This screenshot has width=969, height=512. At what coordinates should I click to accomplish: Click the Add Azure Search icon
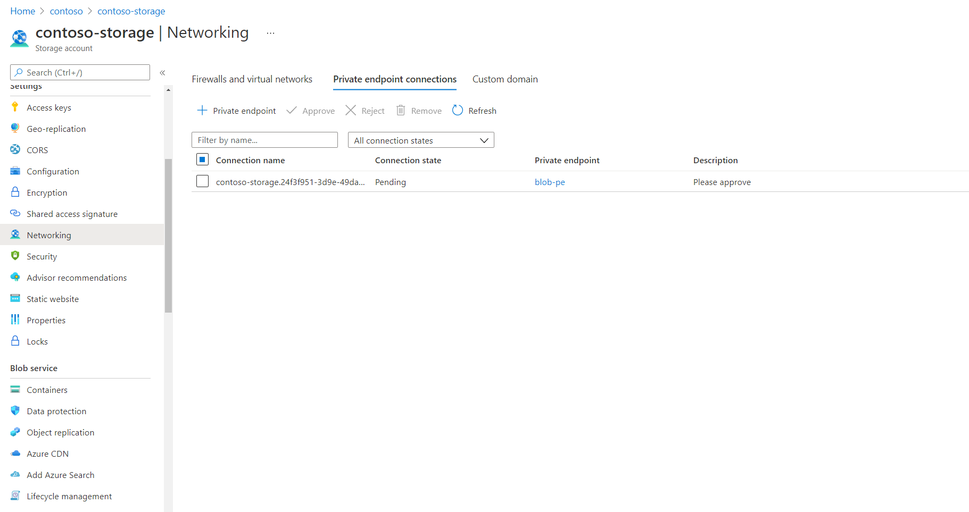15,475
